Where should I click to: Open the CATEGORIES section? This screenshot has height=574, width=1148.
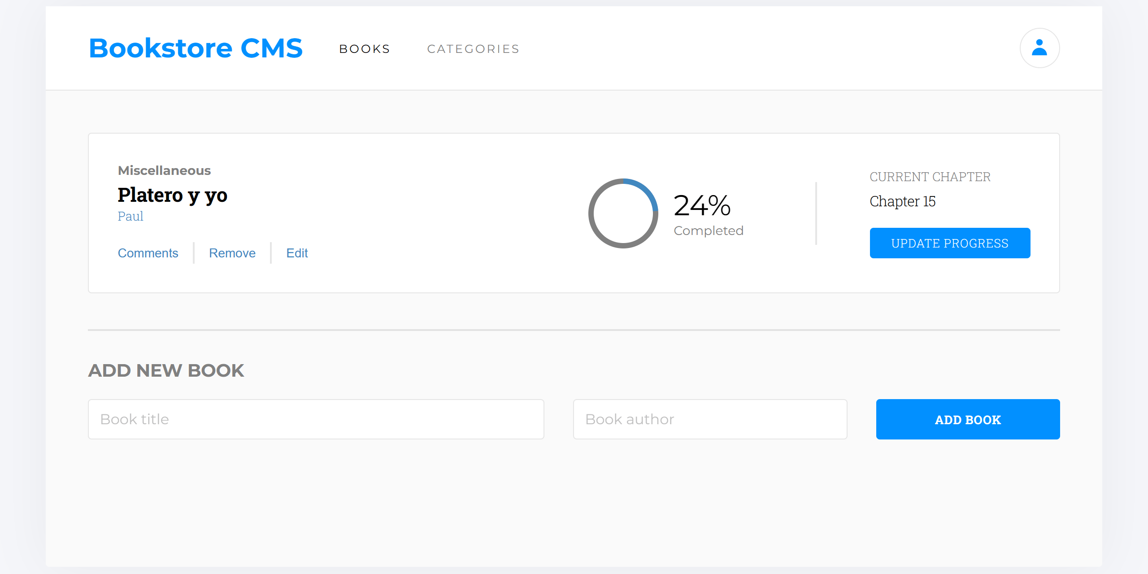pos(473,48)
